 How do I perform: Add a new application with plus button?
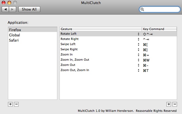click(10, 104)
